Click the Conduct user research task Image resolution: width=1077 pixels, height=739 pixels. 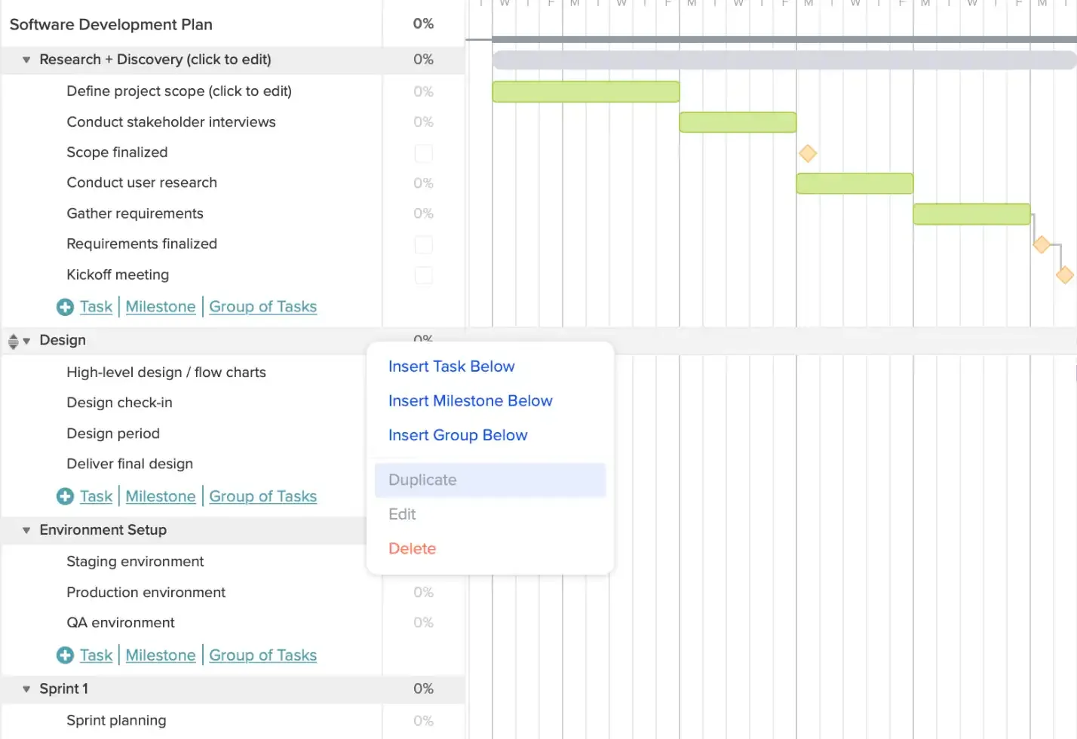point(142,183)
